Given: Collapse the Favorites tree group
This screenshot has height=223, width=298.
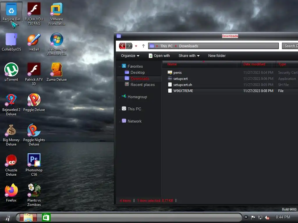Looking at the screenshot, I should pyautogui.click(x=120, y=66).
